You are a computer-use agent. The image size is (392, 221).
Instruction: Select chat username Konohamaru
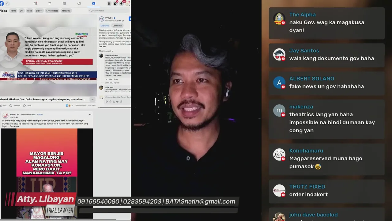(306, 151)
